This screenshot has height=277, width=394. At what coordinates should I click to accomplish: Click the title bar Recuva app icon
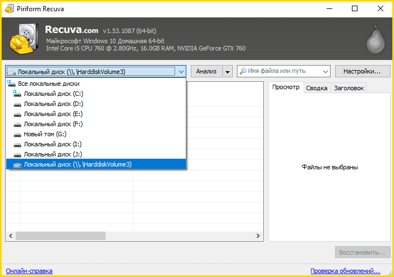coord(10,9)
